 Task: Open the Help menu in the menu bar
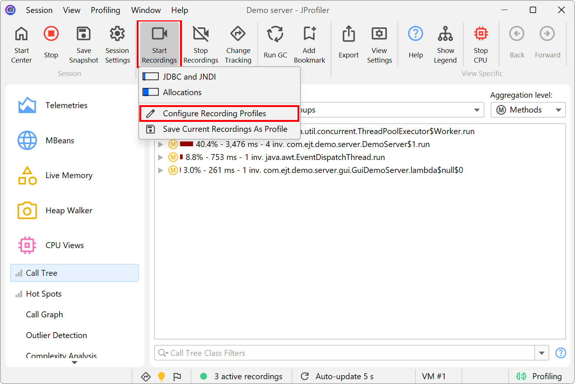click(x=180, y=10)
